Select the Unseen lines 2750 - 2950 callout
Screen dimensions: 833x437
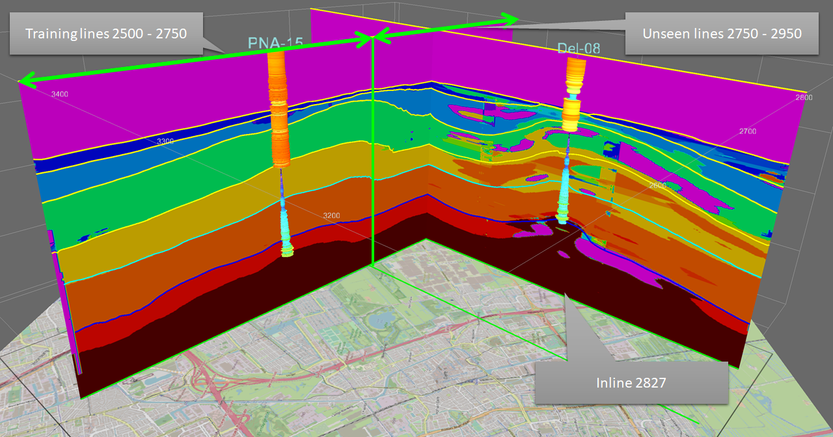coord(721,33)
